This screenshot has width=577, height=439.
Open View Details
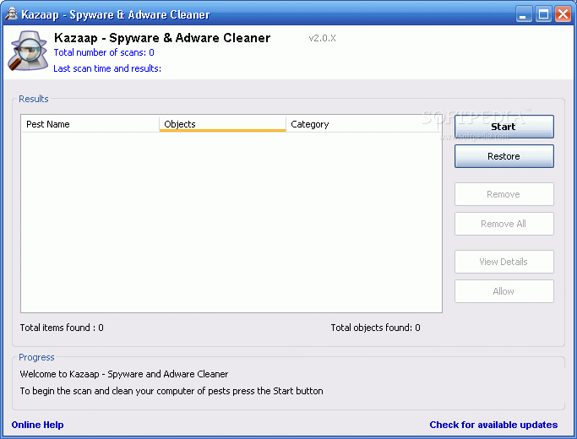[x=504, y=262]
